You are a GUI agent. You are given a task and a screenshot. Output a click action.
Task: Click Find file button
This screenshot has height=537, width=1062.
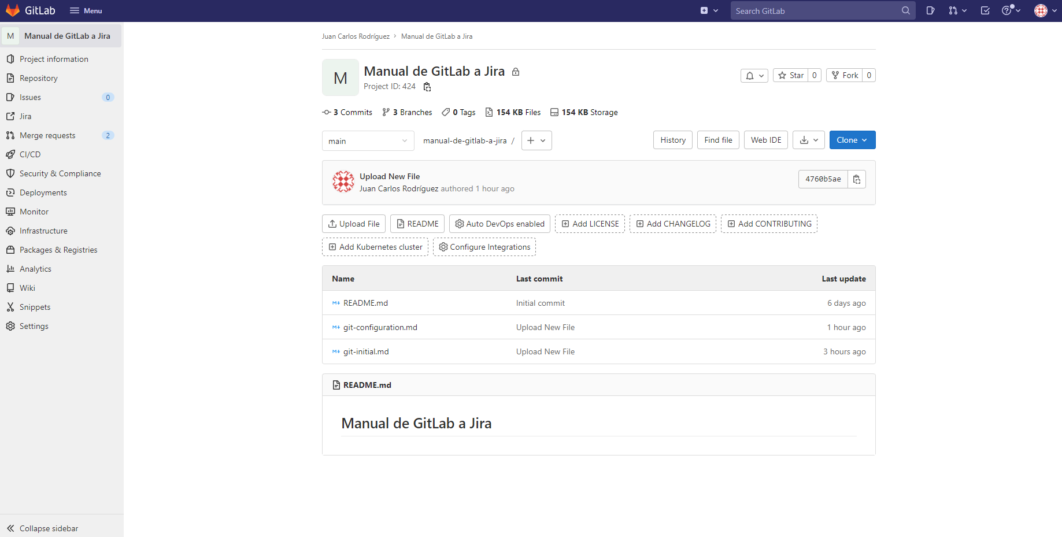718,140
